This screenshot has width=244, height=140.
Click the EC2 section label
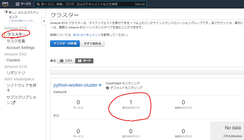(x=56, y=116)
